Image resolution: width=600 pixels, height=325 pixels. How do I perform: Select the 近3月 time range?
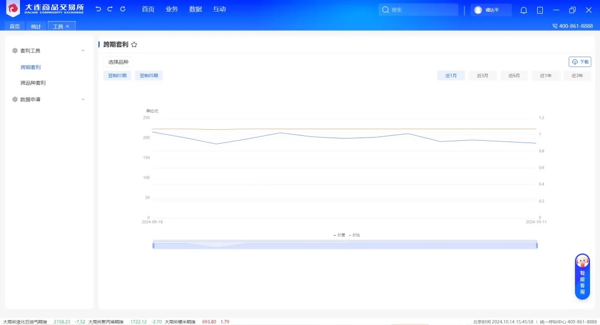482,75
